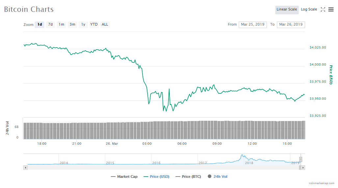Open the chart hamburger menu
The height and width of the screenshot is (188, 338).
[x=331, y=10]
